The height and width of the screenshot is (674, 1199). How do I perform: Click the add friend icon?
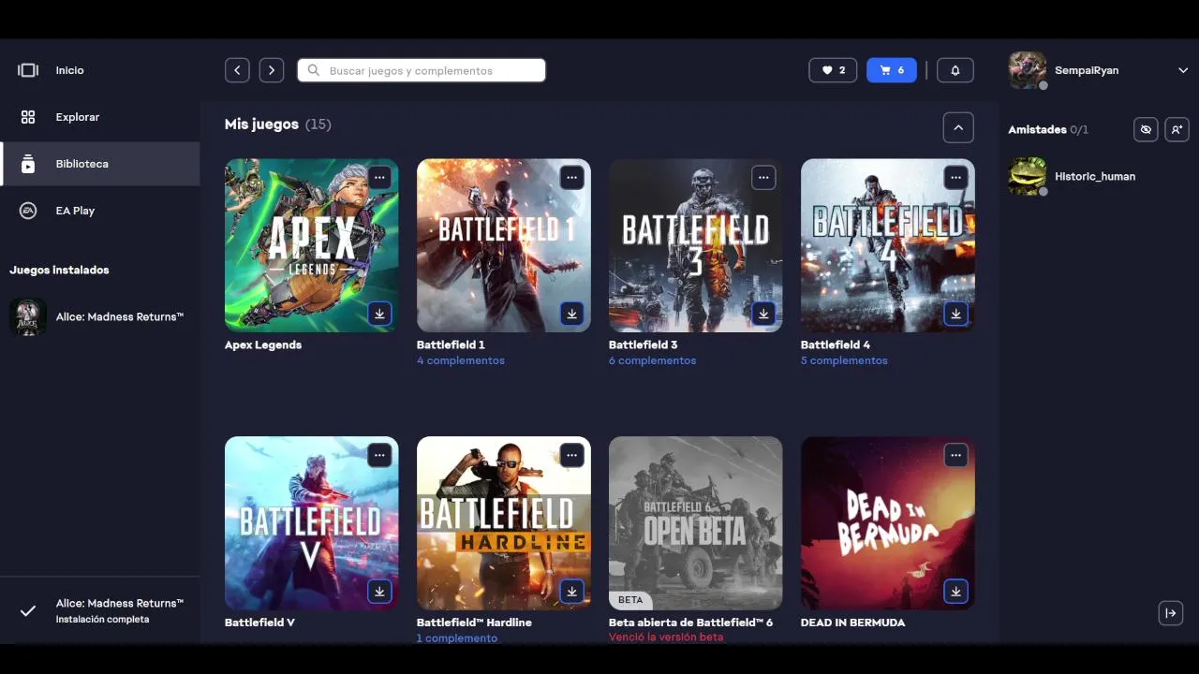coord(1177,129)
